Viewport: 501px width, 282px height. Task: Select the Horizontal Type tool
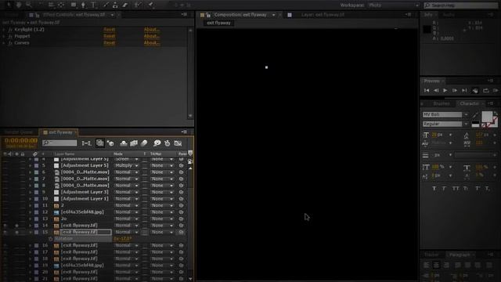click(x=93, y=5)
